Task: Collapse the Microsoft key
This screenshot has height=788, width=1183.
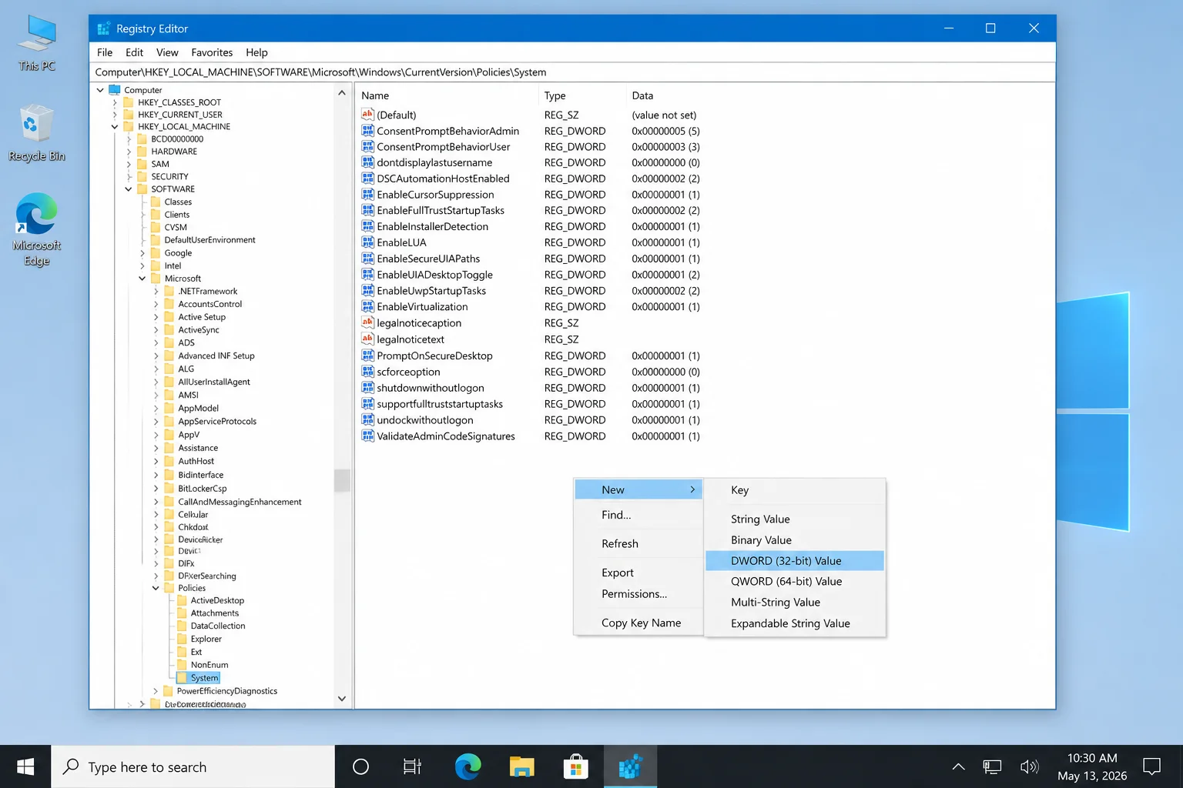Action: 142,279
